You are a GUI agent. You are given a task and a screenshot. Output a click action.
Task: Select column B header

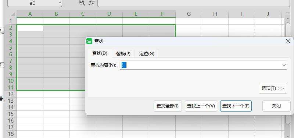[56, 14]
